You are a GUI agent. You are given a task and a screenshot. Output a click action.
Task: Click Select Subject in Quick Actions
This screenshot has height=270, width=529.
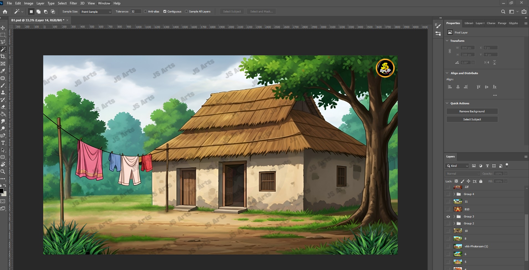point(472,119)
